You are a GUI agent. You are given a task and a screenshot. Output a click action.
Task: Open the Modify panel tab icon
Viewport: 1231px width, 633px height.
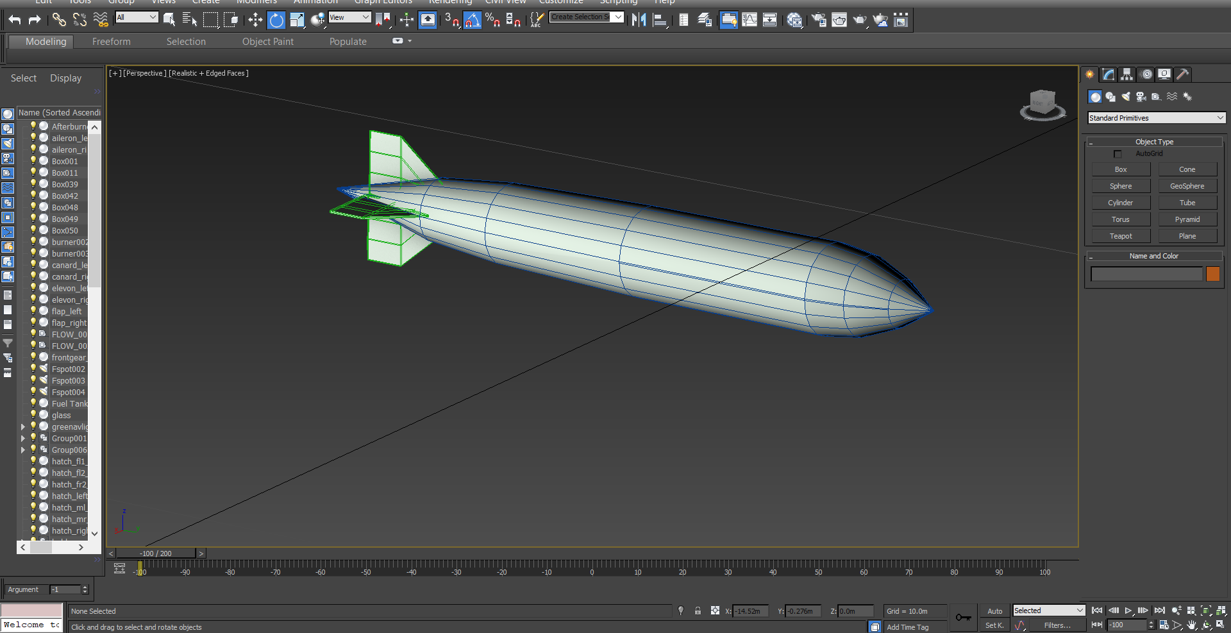(1109, 74)
